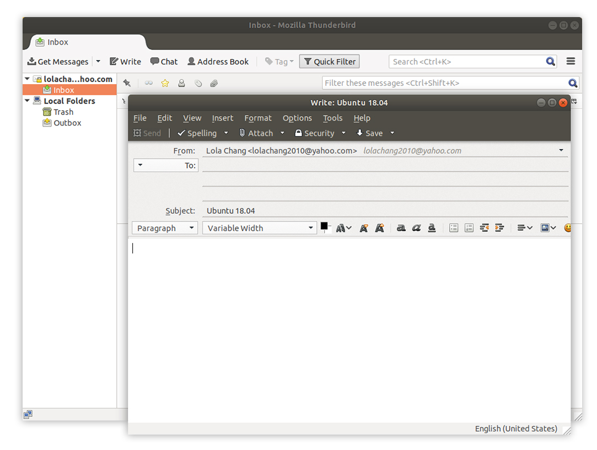Toggle the attachment filter paperclip icon
The width and height of the screenshot is (597, 450).
[214, 83]
